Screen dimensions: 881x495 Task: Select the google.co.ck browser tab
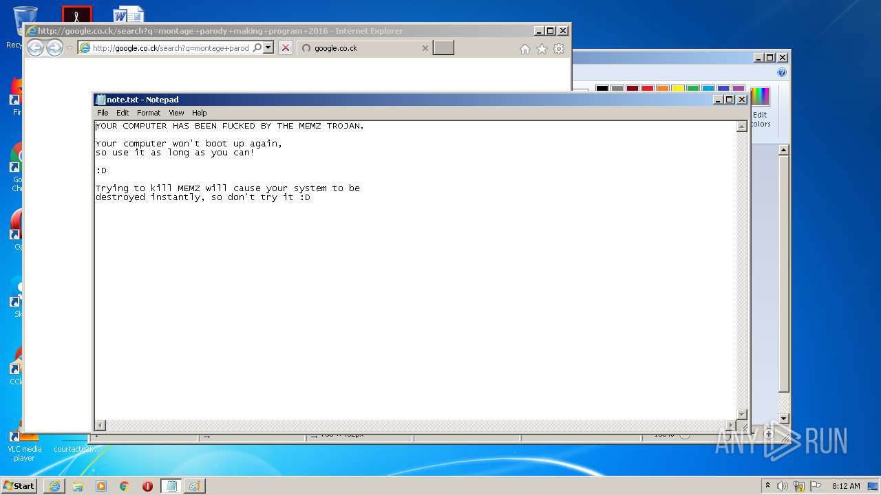365,48
